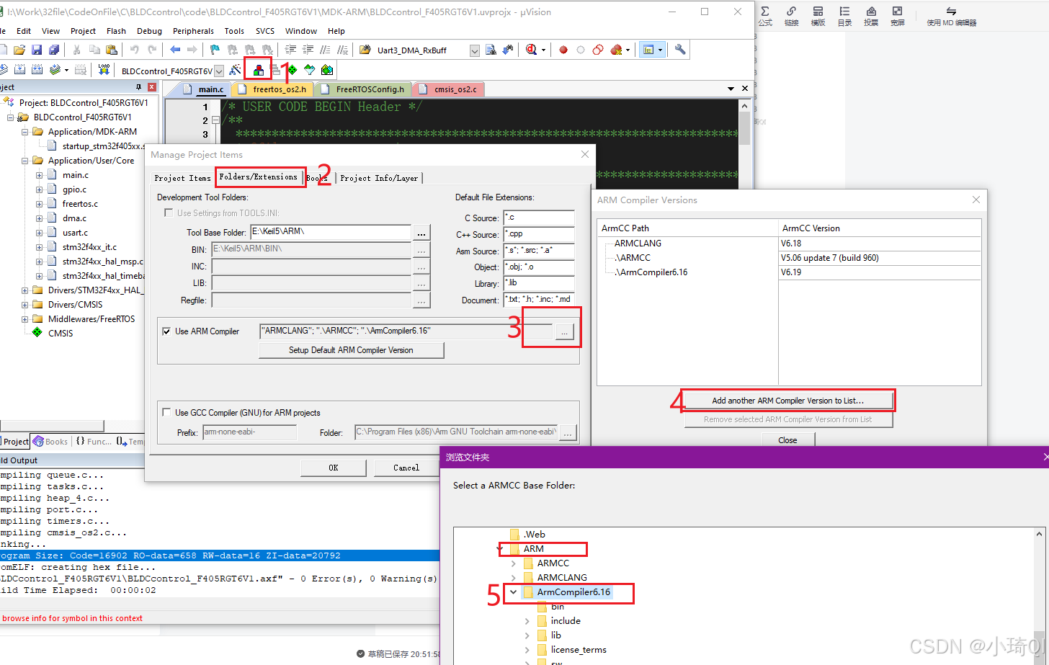Switch to cmsis_os2.c editor tab

click(449, 89)
